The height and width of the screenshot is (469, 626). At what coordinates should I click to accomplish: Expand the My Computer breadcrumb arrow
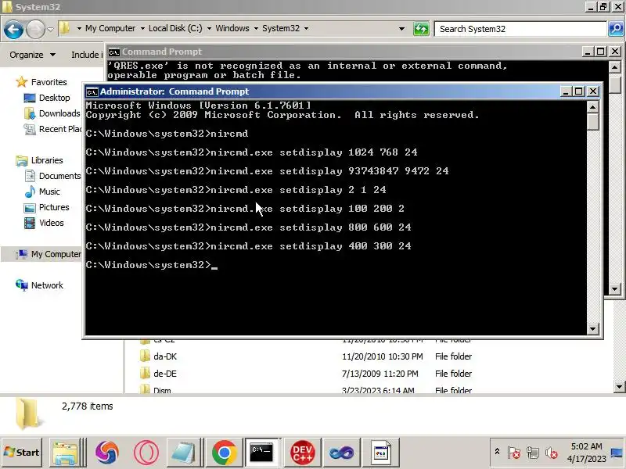click(142, 28)
